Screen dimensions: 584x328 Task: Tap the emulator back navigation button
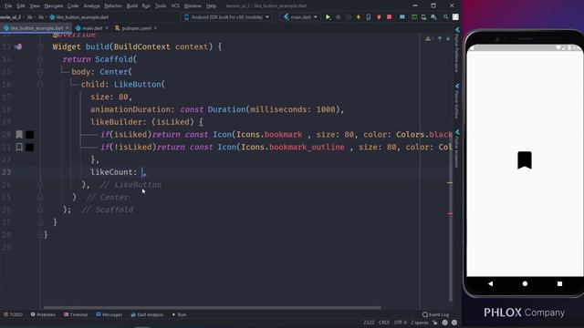coord(490,283)
